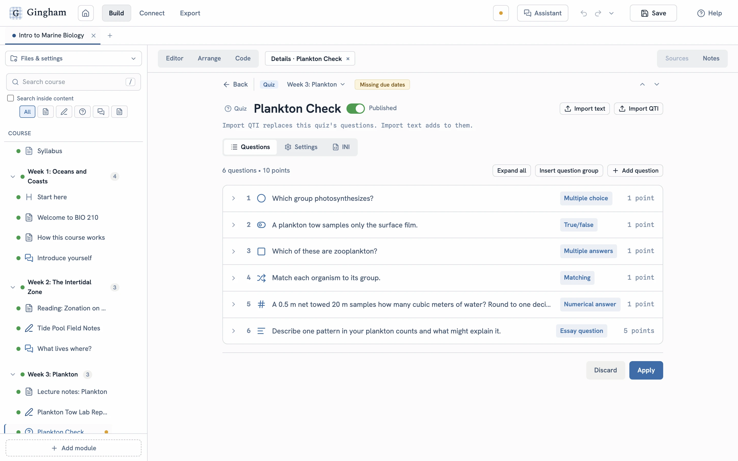738x461 pixels.
Task: Open the Week 3: Plankton module dropdown
Action: 316,85
